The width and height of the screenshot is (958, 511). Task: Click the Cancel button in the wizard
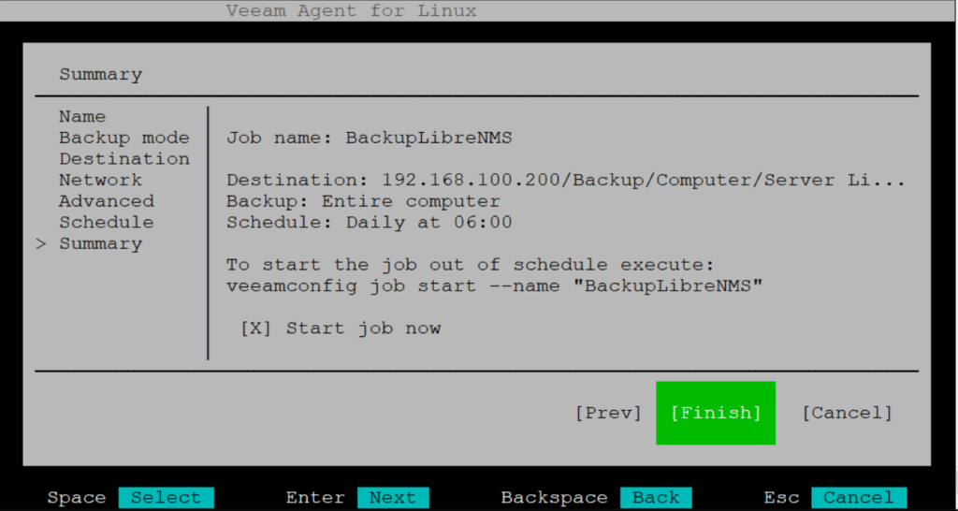(x=847, y=414)
